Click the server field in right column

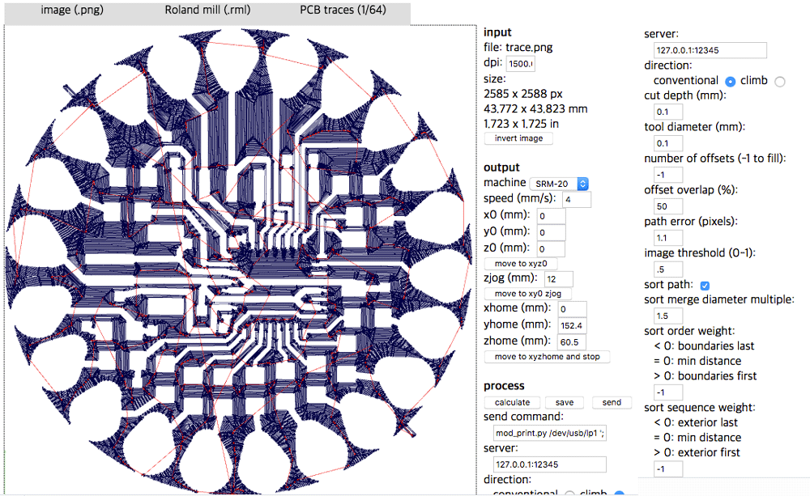click(710, 51)
